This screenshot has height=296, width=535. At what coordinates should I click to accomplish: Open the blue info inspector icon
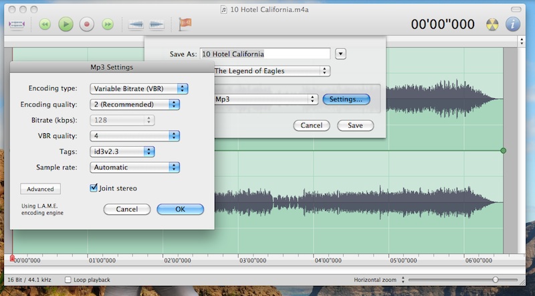[x=513, y=25]
